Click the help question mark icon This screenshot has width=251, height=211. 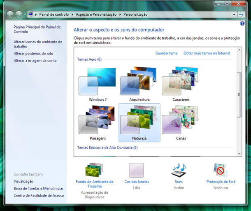[x=242, y=24]
